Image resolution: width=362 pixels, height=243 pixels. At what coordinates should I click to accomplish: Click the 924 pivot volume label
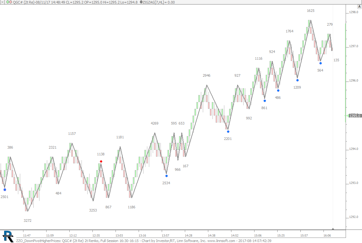pyautogui.click(x=272, y=52)
